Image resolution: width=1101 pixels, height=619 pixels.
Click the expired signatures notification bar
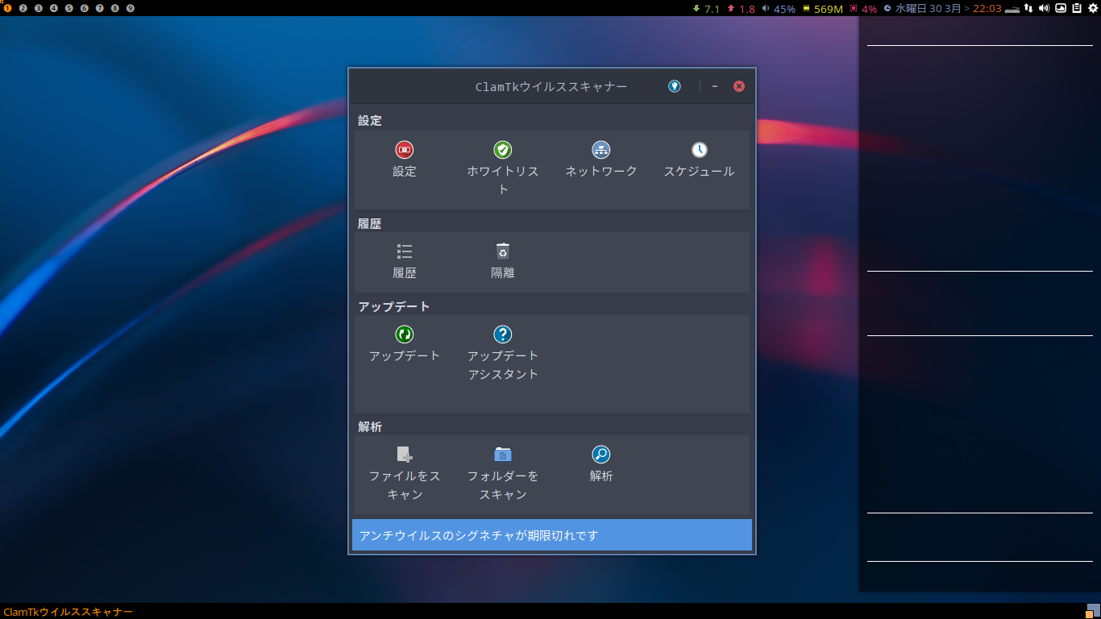pyautogui.click(x=552, y=535)
